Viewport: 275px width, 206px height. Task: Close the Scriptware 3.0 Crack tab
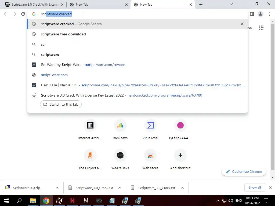62,5
